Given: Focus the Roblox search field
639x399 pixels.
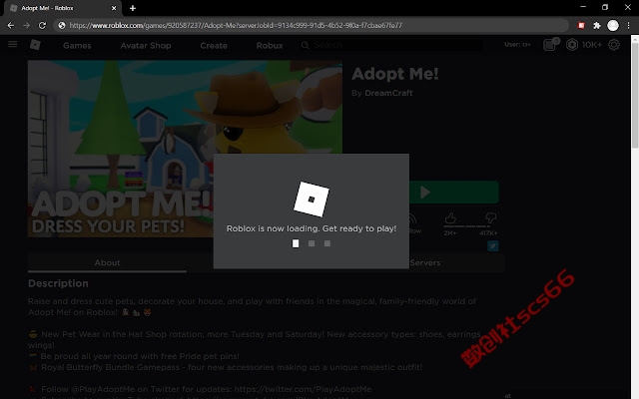Looking at the screenshot, I should click(391, 45).
